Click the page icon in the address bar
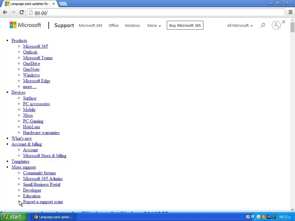Image resolution: width=295 pixels, height=221 pixels. tap(31, 12)
